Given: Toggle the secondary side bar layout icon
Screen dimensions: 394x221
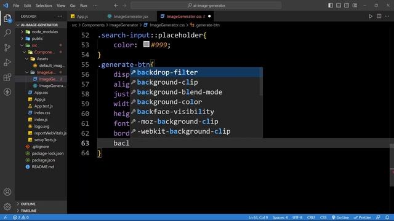Looking at the screenshot, I should (x=347, y=6).
